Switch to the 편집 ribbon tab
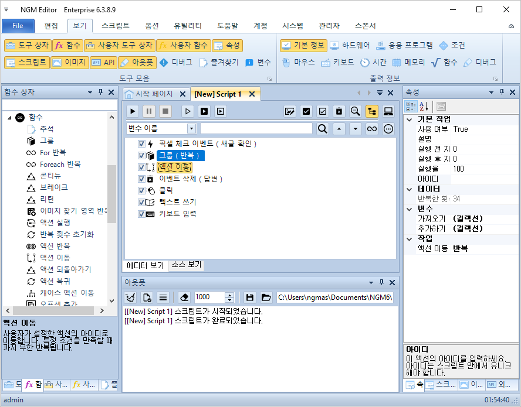Screen dimensions: 521x407 [x=51, y=26]
